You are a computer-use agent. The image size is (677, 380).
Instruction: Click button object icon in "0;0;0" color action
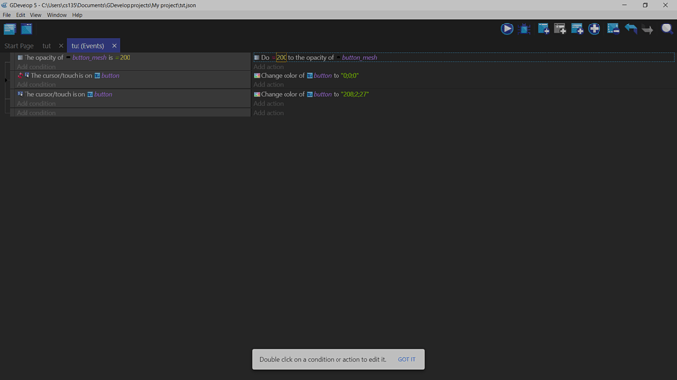click(x=310, y=75)
